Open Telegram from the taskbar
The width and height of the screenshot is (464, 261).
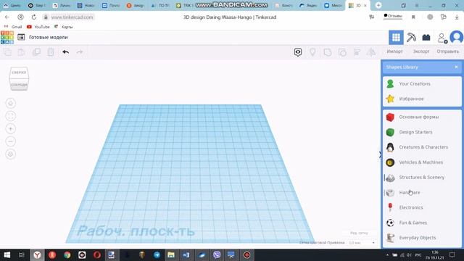coord(157,254)
